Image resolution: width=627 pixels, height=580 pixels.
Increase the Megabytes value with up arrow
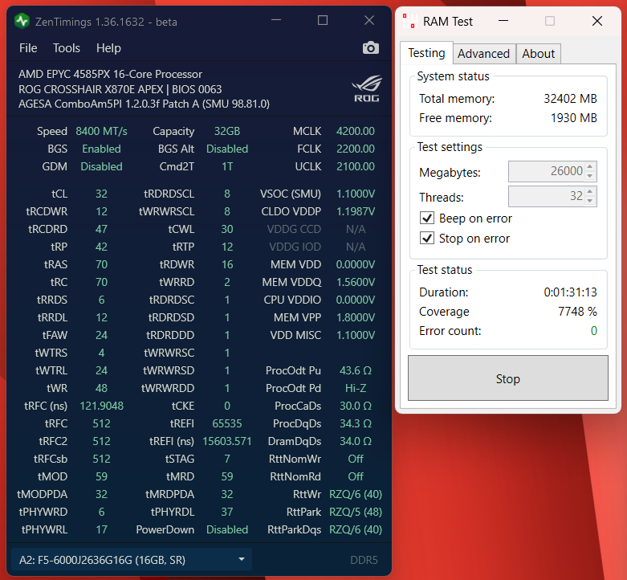click(x=590, y=166)
